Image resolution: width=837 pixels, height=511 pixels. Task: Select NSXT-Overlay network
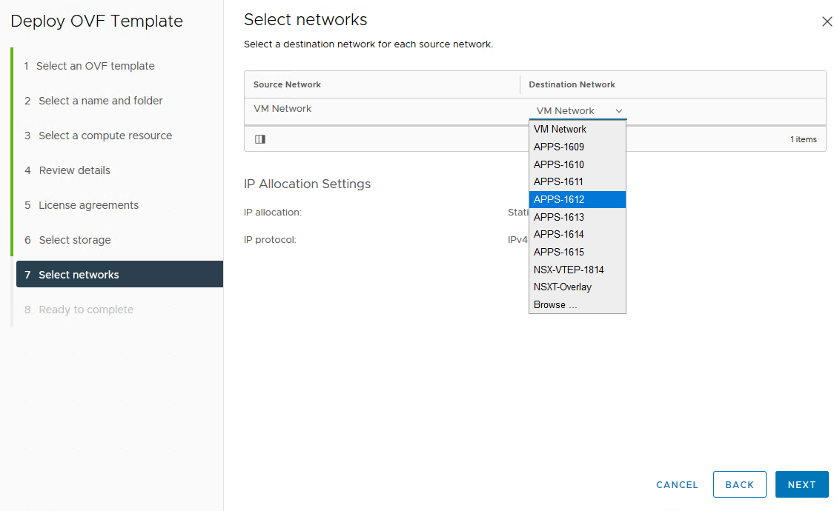563,287
